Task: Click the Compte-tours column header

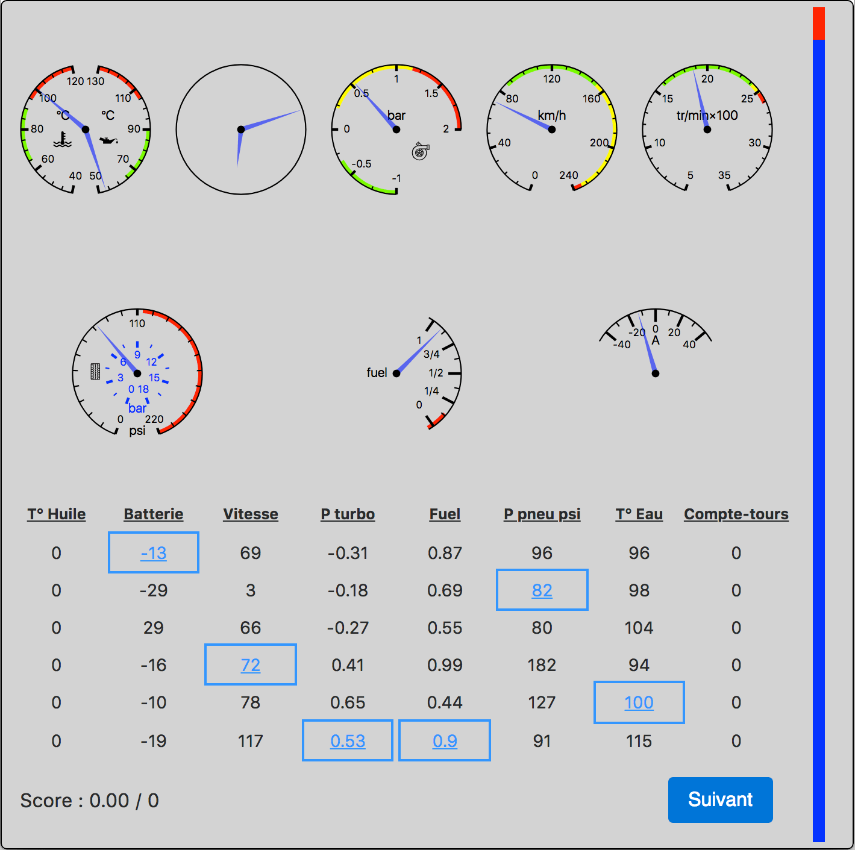Action: [736, 514]
